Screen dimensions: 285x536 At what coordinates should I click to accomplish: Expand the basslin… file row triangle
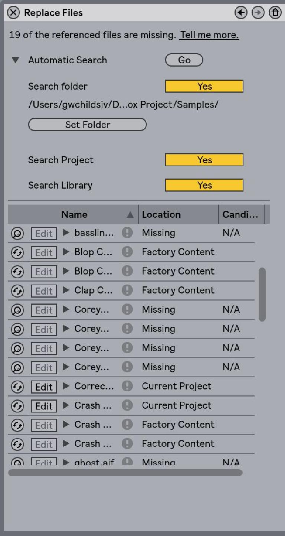coord(66,233)
